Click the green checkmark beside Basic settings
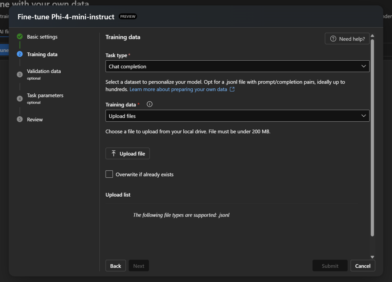 [20, 37]
